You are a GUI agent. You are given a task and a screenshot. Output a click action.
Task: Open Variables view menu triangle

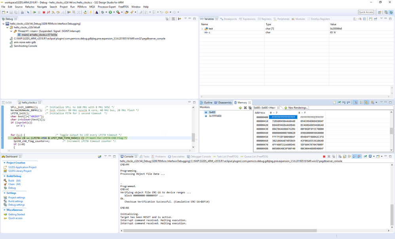(382, 18)
